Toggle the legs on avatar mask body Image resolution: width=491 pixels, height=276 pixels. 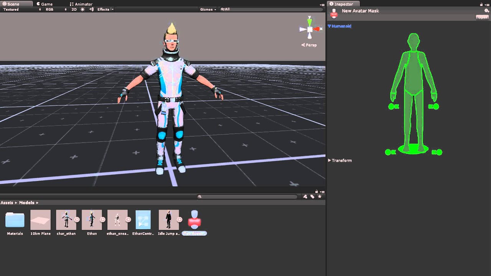pyautogui.click(x=414, y=121)
